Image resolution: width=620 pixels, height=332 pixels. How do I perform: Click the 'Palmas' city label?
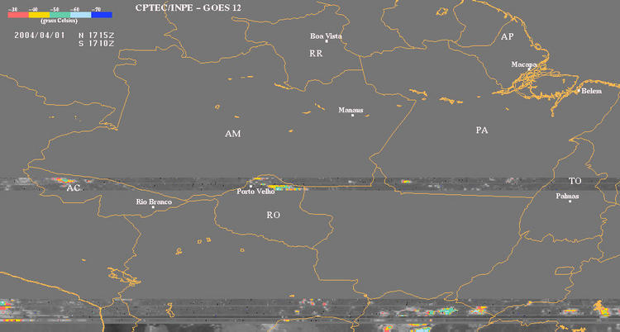pyautogui.click(x=567, y=196)
